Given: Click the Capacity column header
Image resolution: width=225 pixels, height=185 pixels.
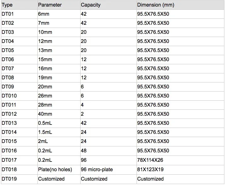Looking at the screenshot, I should [x=91, y=5].
